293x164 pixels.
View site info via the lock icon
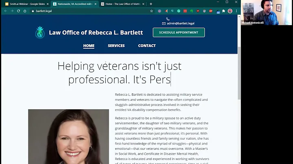pyautogui.click(x=33, y=11)
